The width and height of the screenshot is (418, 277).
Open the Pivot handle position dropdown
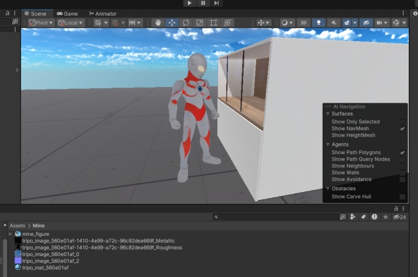click(x=41, y=23)
